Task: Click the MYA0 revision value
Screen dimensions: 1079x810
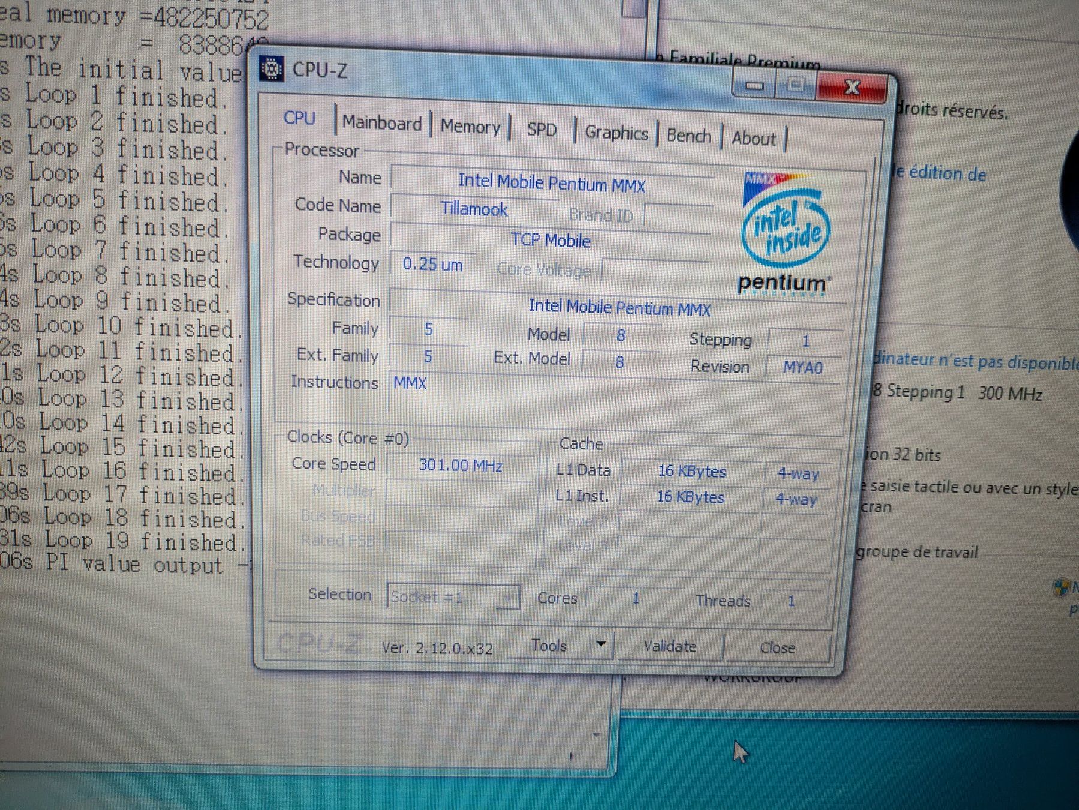Action: pyautogui.click(x=802, y=367)
